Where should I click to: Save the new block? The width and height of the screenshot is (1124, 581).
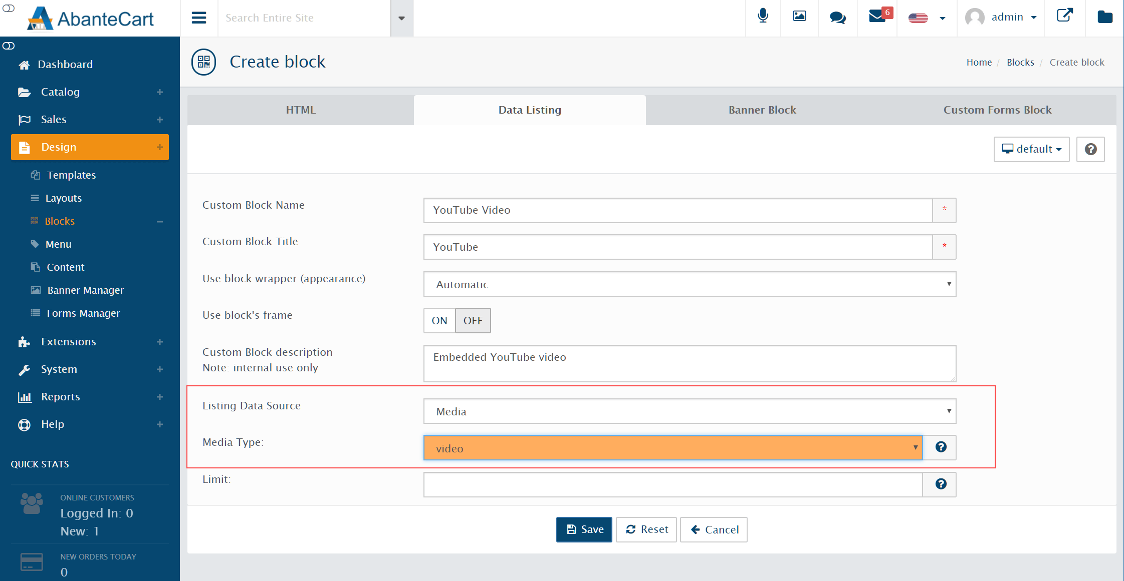click(584, 529)
